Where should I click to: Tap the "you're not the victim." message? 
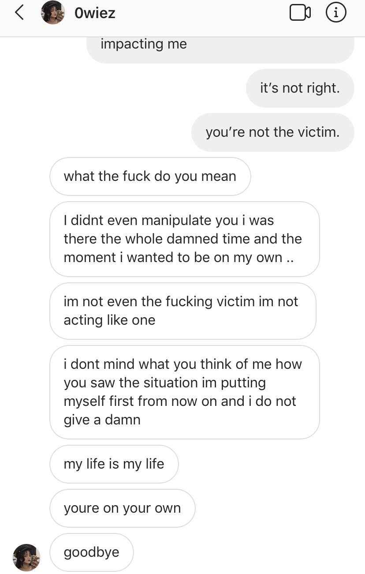(x=273, y=132)
